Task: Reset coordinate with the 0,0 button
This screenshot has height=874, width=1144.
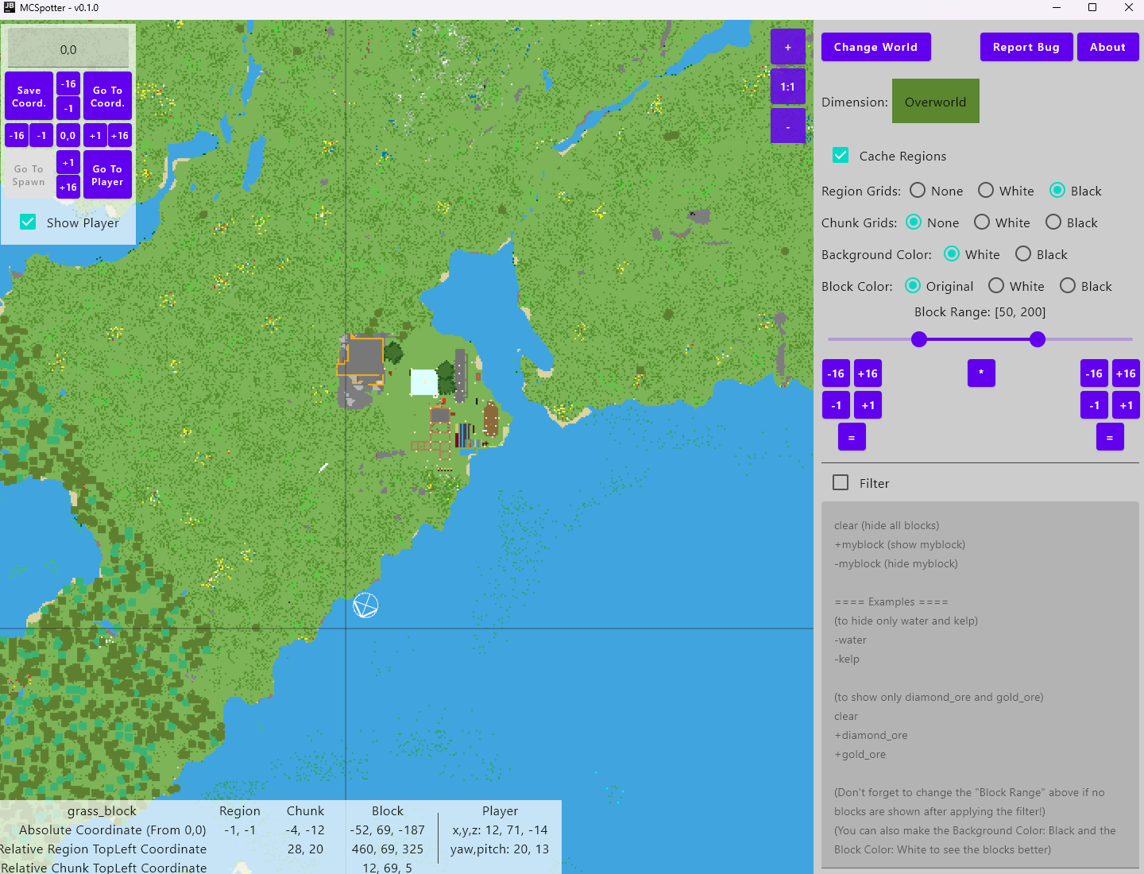Action: tap(68, 136)
